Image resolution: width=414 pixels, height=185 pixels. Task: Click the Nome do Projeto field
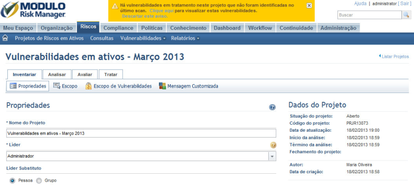(x=141, y=133)
